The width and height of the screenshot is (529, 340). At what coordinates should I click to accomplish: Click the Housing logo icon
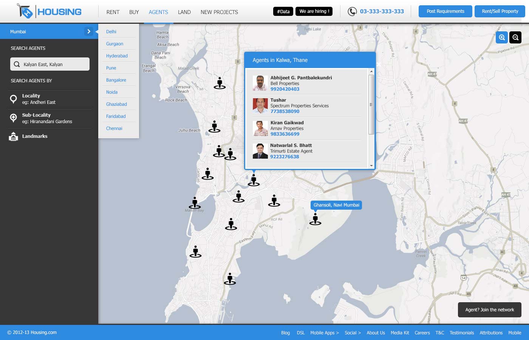click(x=26, y=11)
